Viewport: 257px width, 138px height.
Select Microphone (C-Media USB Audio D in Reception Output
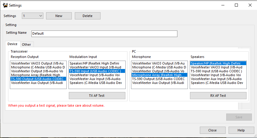click(38, 67)
